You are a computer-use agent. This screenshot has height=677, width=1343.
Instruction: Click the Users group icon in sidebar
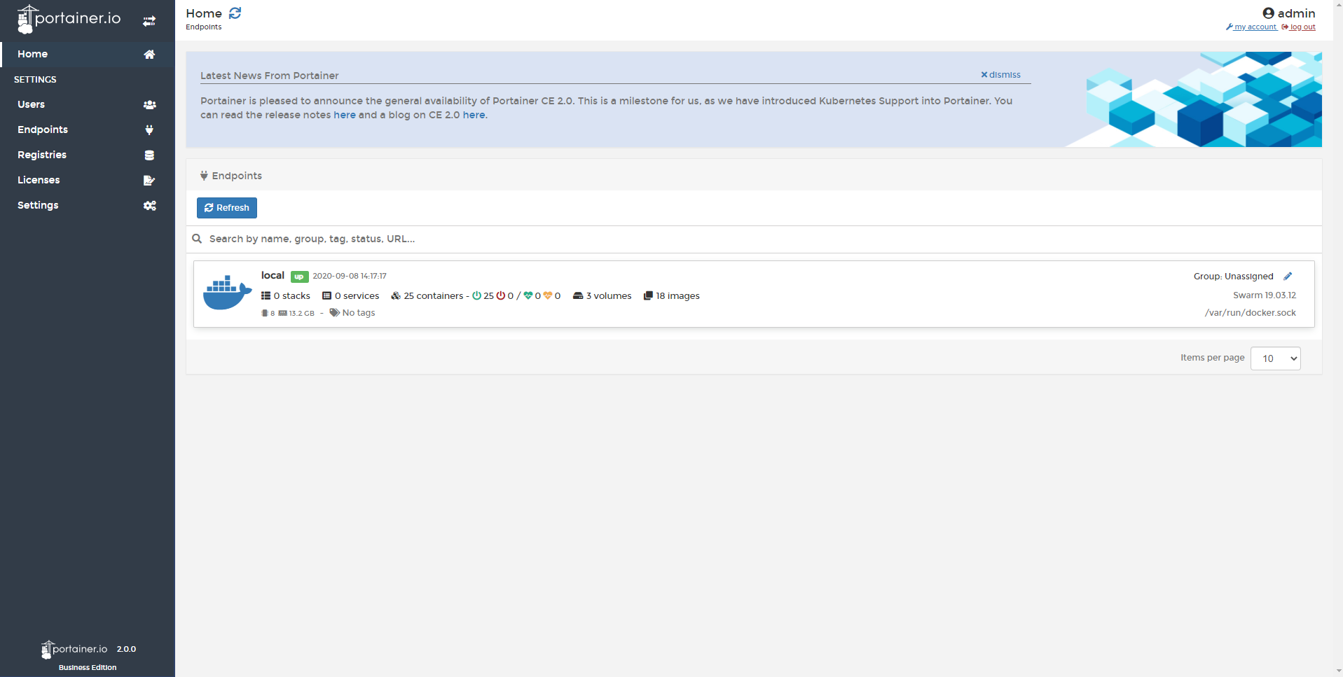[149, 105]
